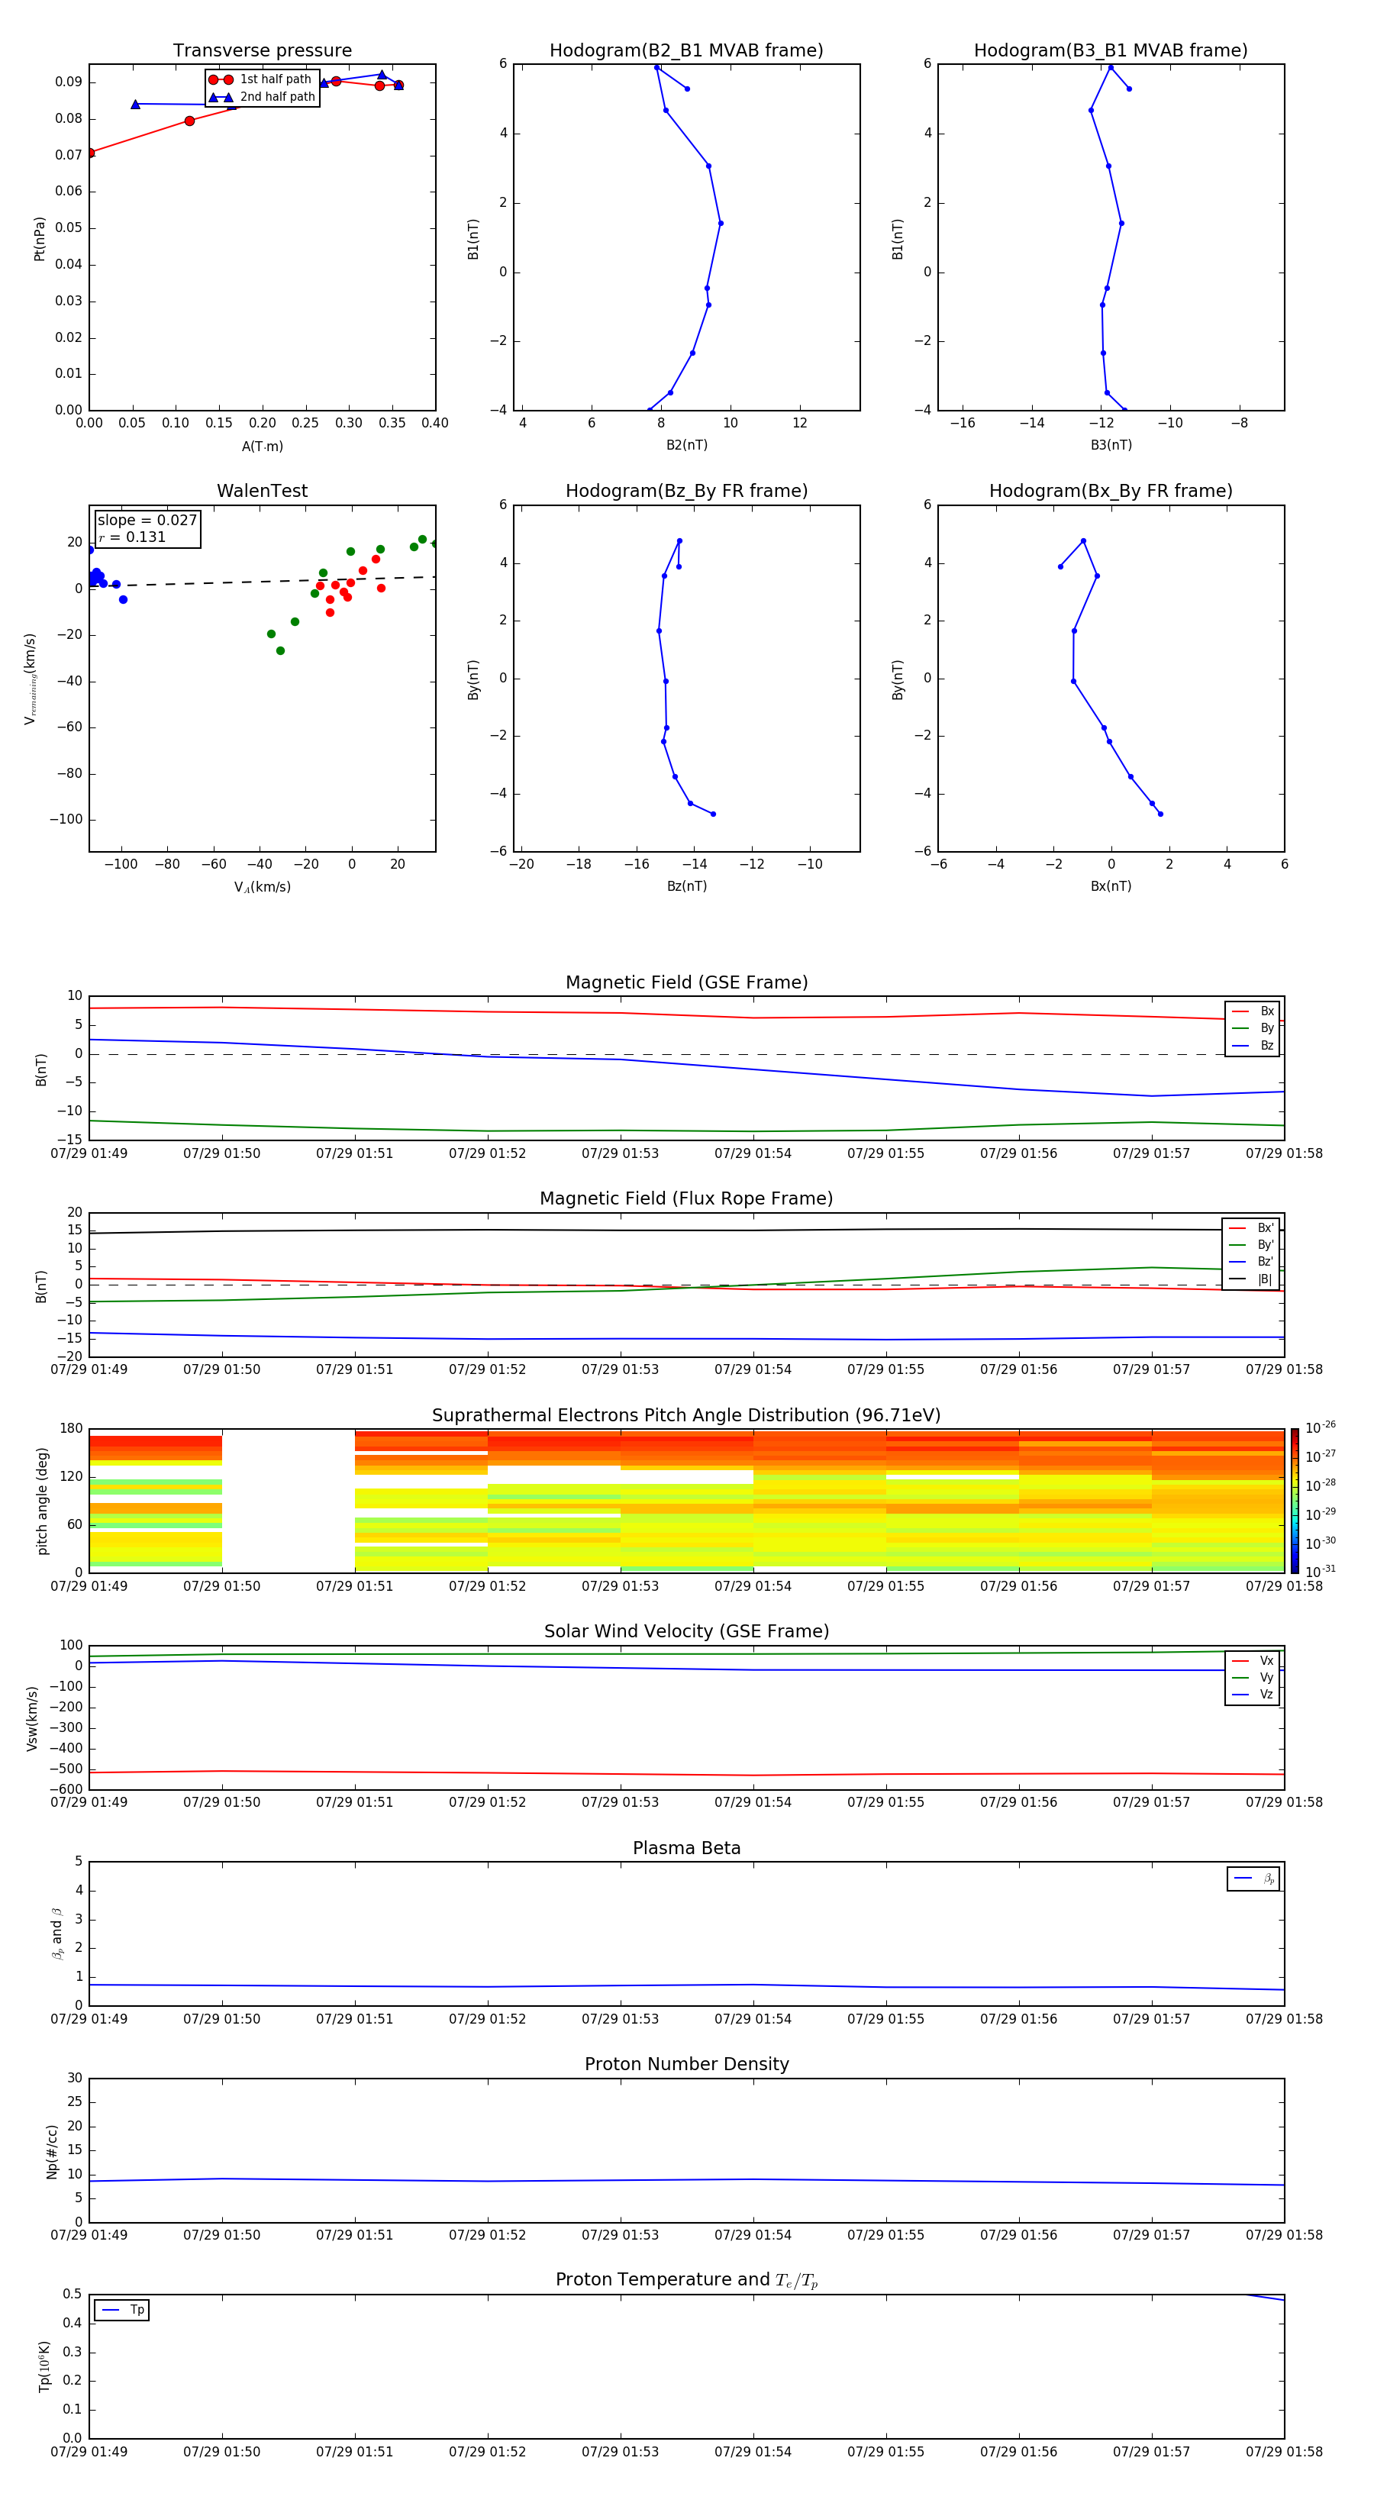This screenshot has width=1374, height=2519.
Task: Click the red Vx curve in the solar wind plot
Action: click(x=686, y=1773)
